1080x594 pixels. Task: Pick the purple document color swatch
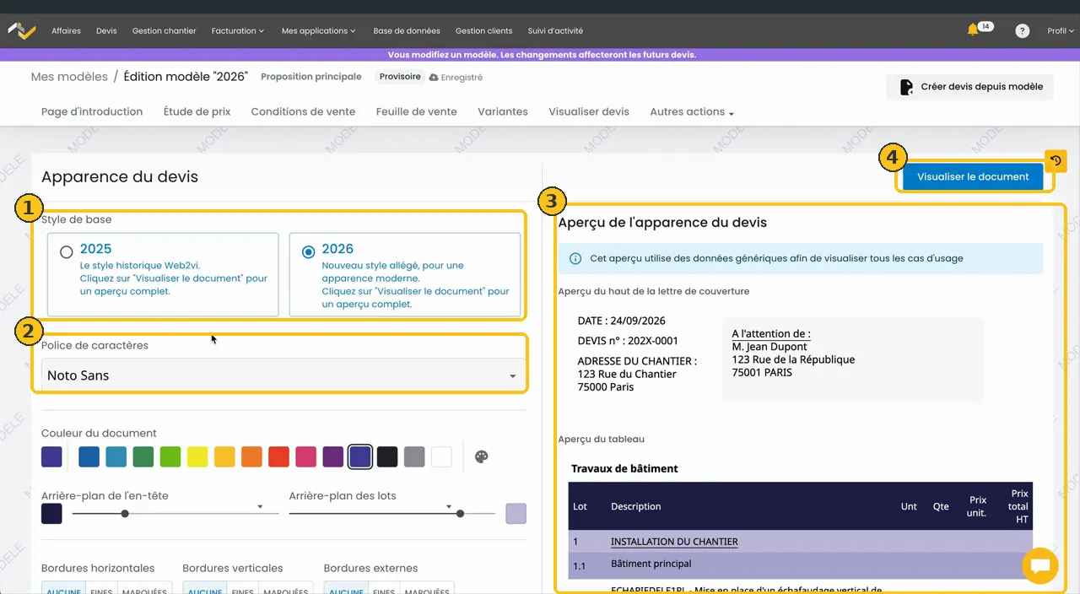point(332,456)
